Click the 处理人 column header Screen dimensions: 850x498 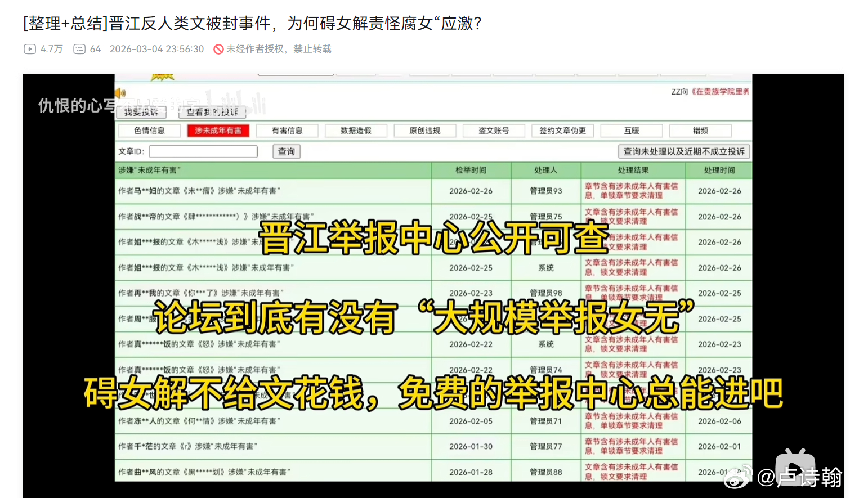pos(545,170)
